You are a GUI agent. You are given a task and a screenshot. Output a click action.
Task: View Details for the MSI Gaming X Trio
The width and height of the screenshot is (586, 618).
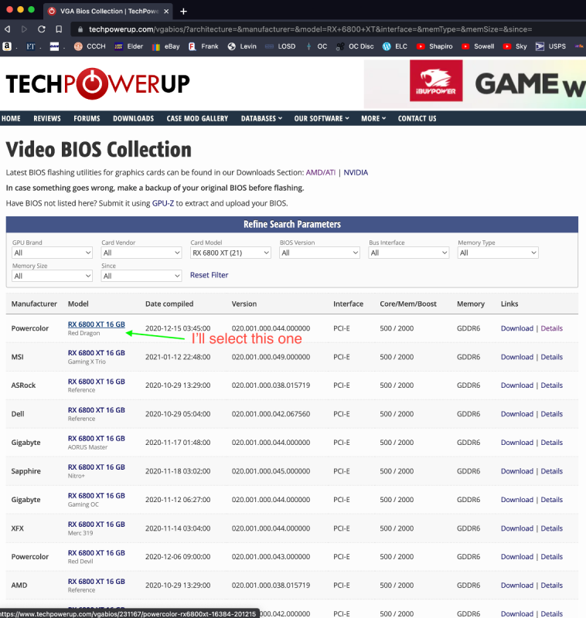pos(551,357)
